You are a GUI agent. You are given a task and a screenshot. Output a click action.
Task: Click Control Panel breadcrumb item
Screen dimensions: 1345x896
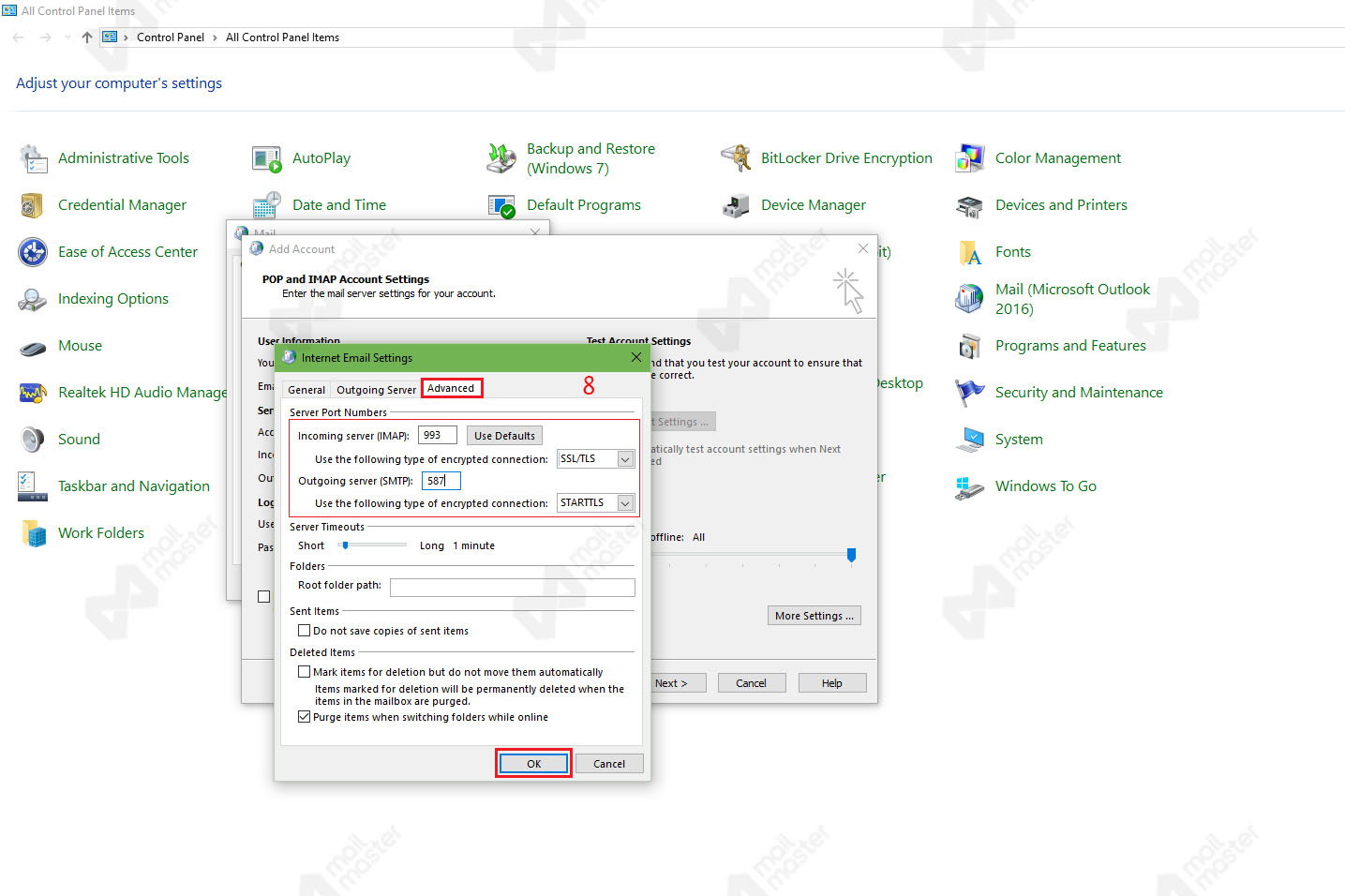171,37
